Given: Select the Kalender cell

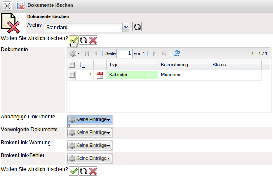Looking at the screenshot, I should (x=132, y=75).
